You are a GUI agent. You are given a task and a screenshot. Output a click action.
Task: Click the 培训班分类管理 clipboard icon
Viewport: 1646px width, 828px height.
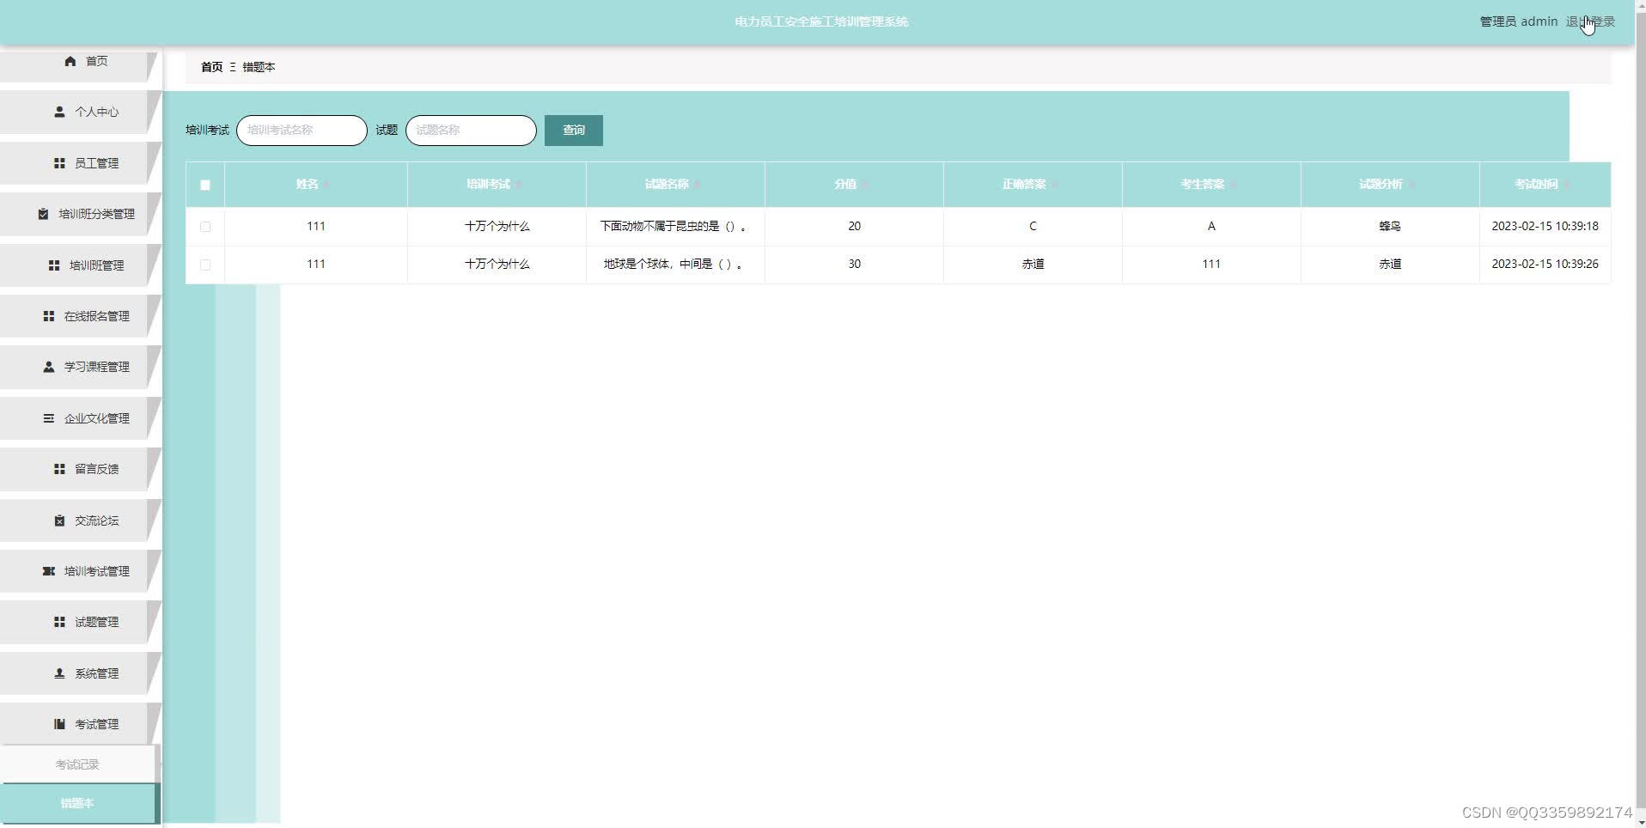(43, 214)
